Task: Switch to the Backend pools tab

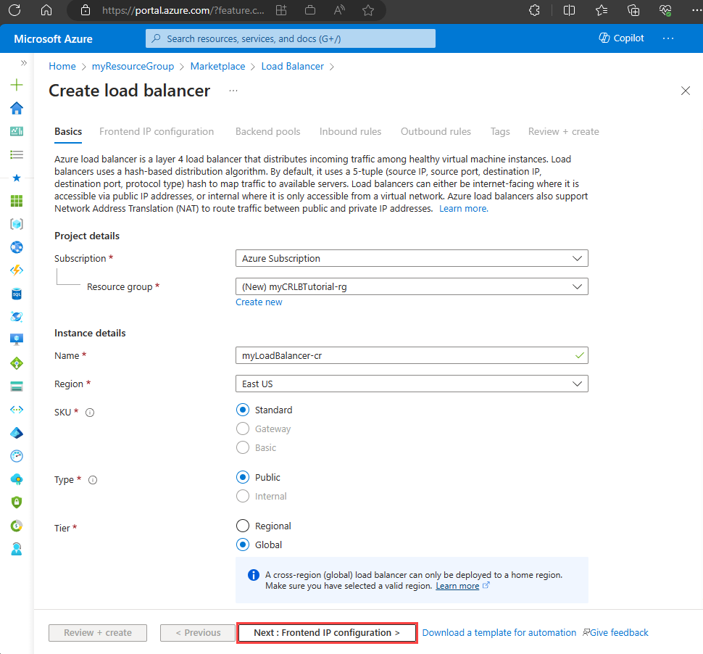Action: pyautogui.click(x=267, y=131)
